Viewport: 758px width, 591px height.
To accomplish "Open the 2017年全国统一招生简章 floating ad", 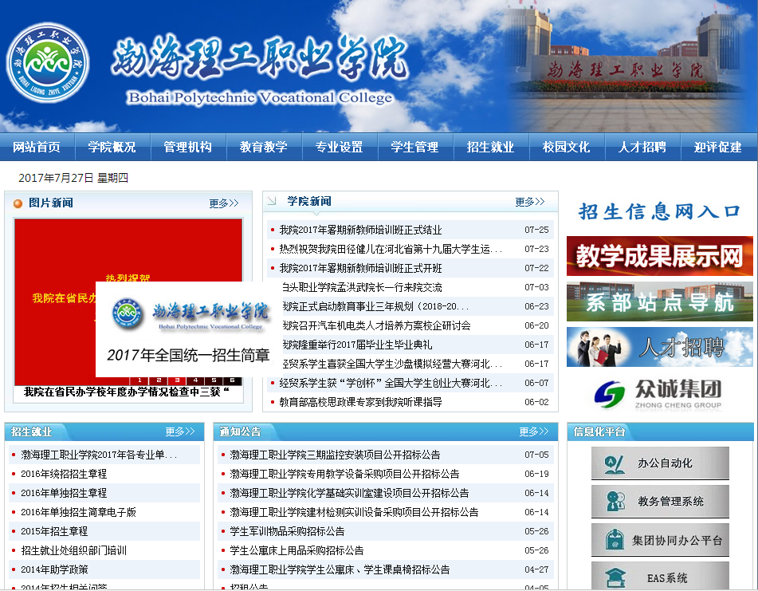I will [x=188, y=329].
